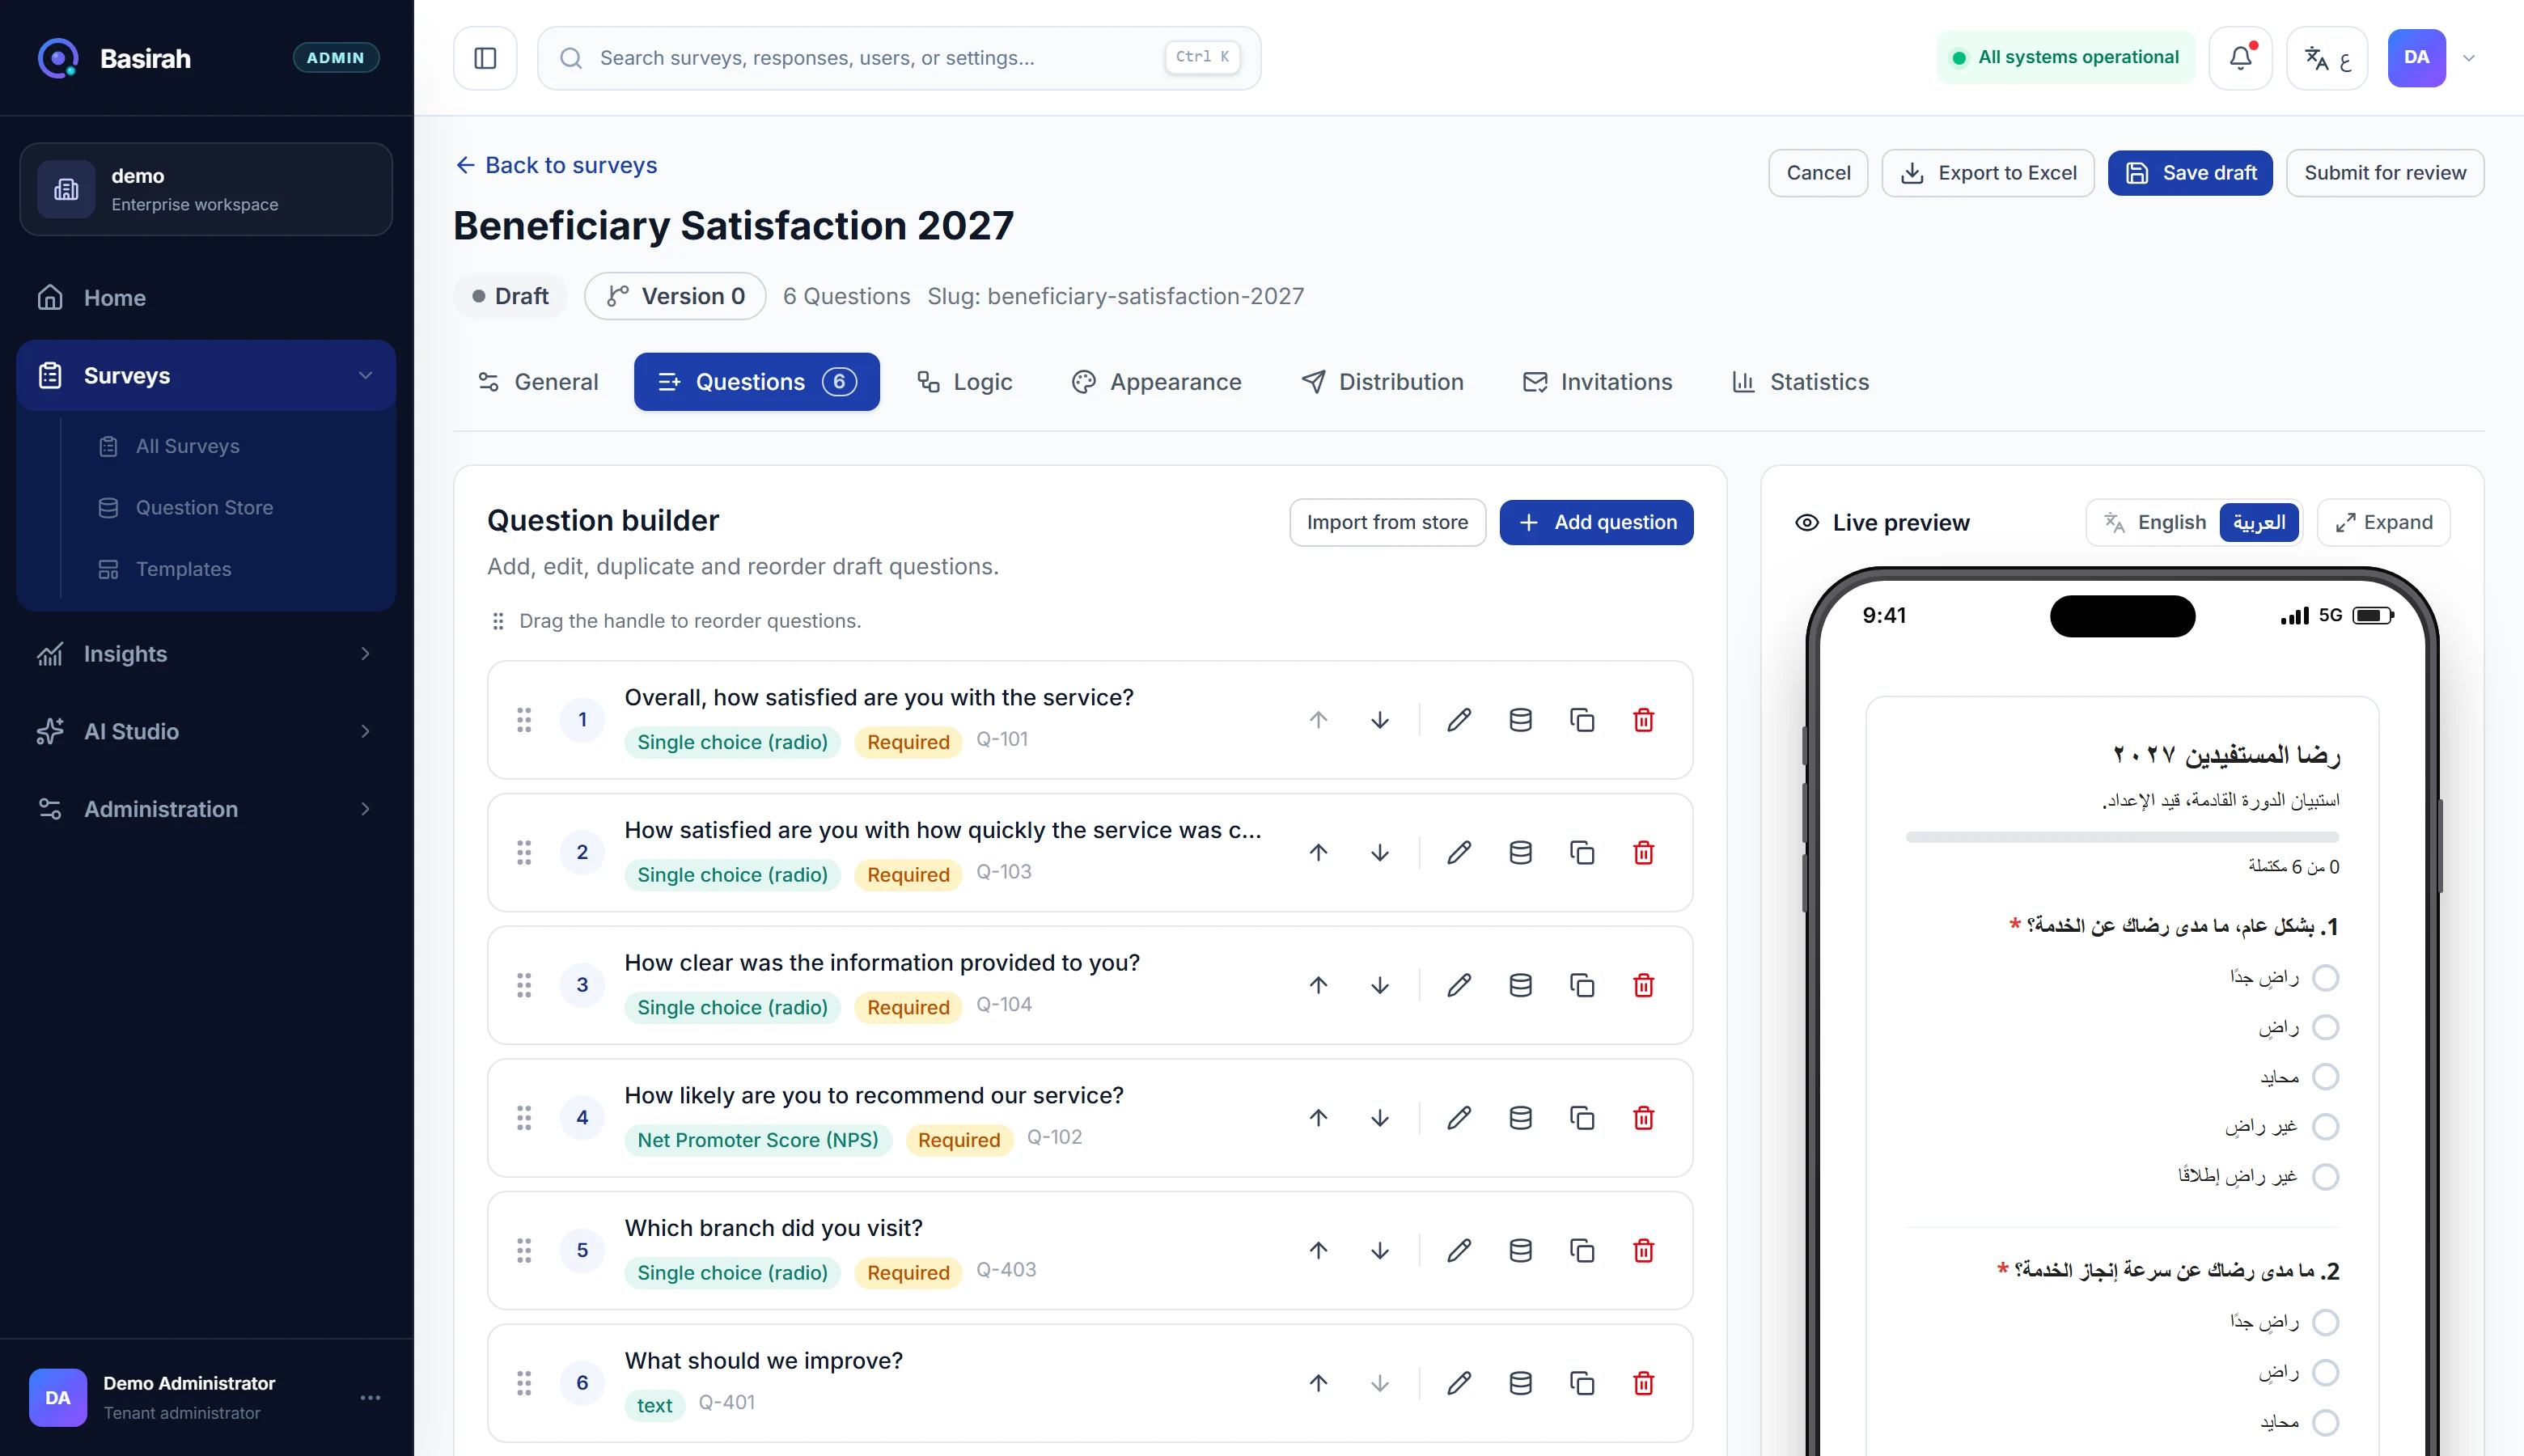Viewport: 2524px width, 1456px height.
Task: Open the demo workspace switcher
Action: coord(206,189)
